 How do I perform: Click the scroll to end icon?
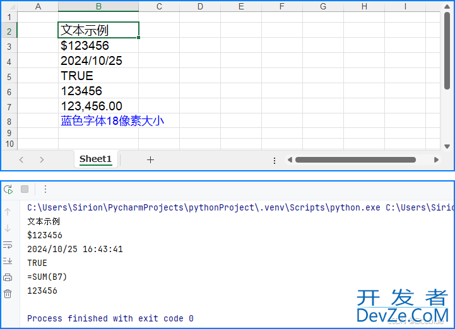[8, 261]
